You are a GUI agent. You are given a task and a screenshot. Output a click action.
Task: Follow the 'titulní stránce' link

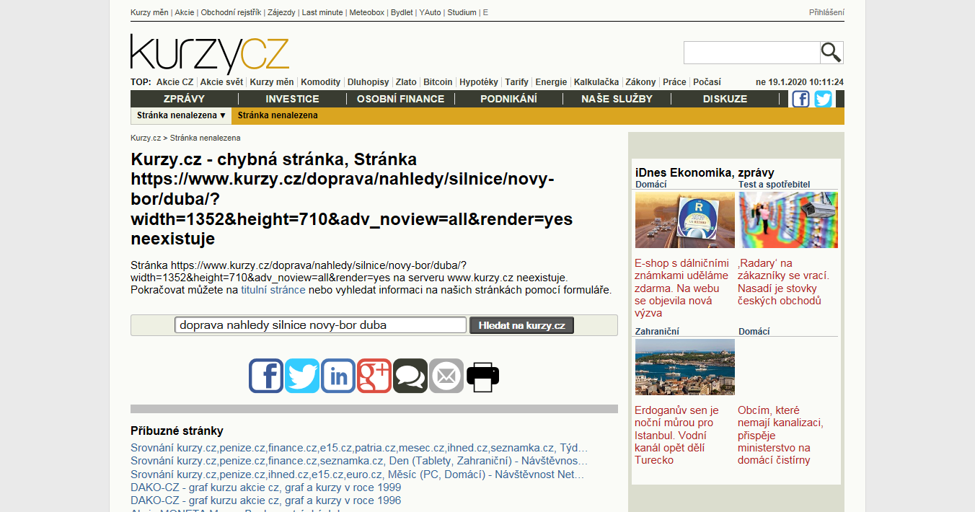point(273,290)
